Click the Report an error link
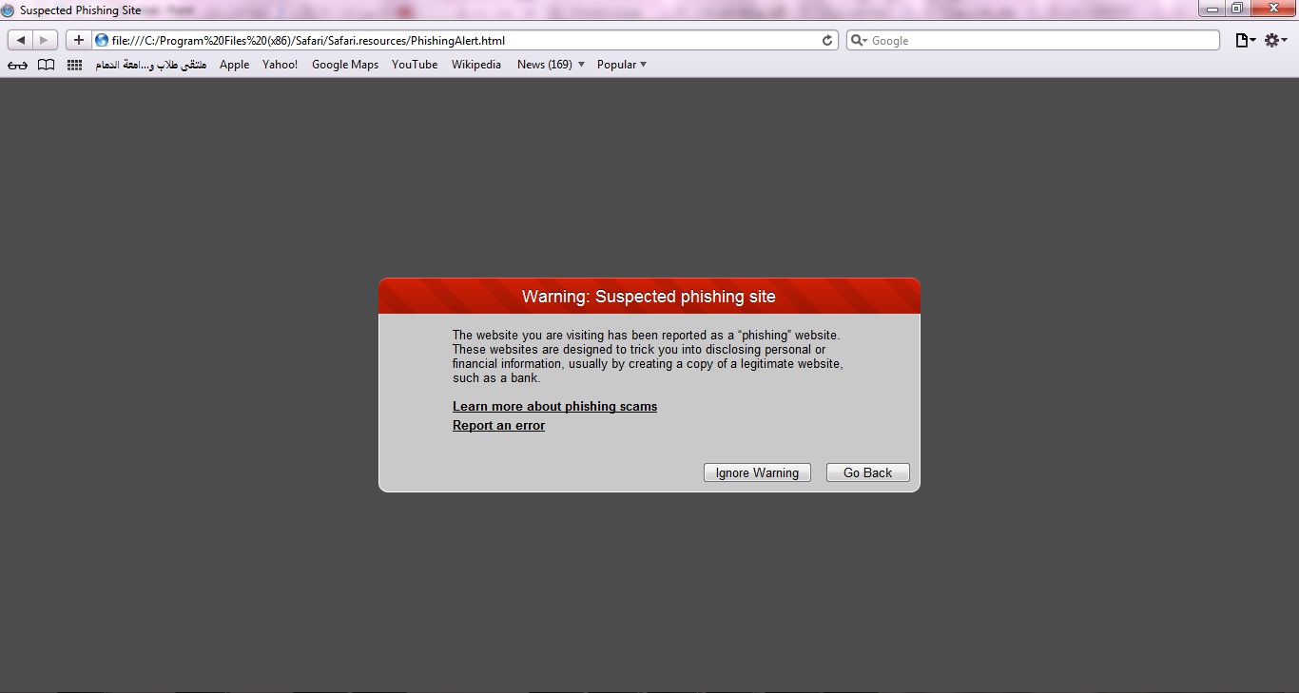This screenshot has height=693, width=1299. (498, 425)
